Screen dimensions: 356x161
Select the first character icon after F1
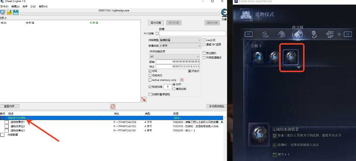point(266,35)
